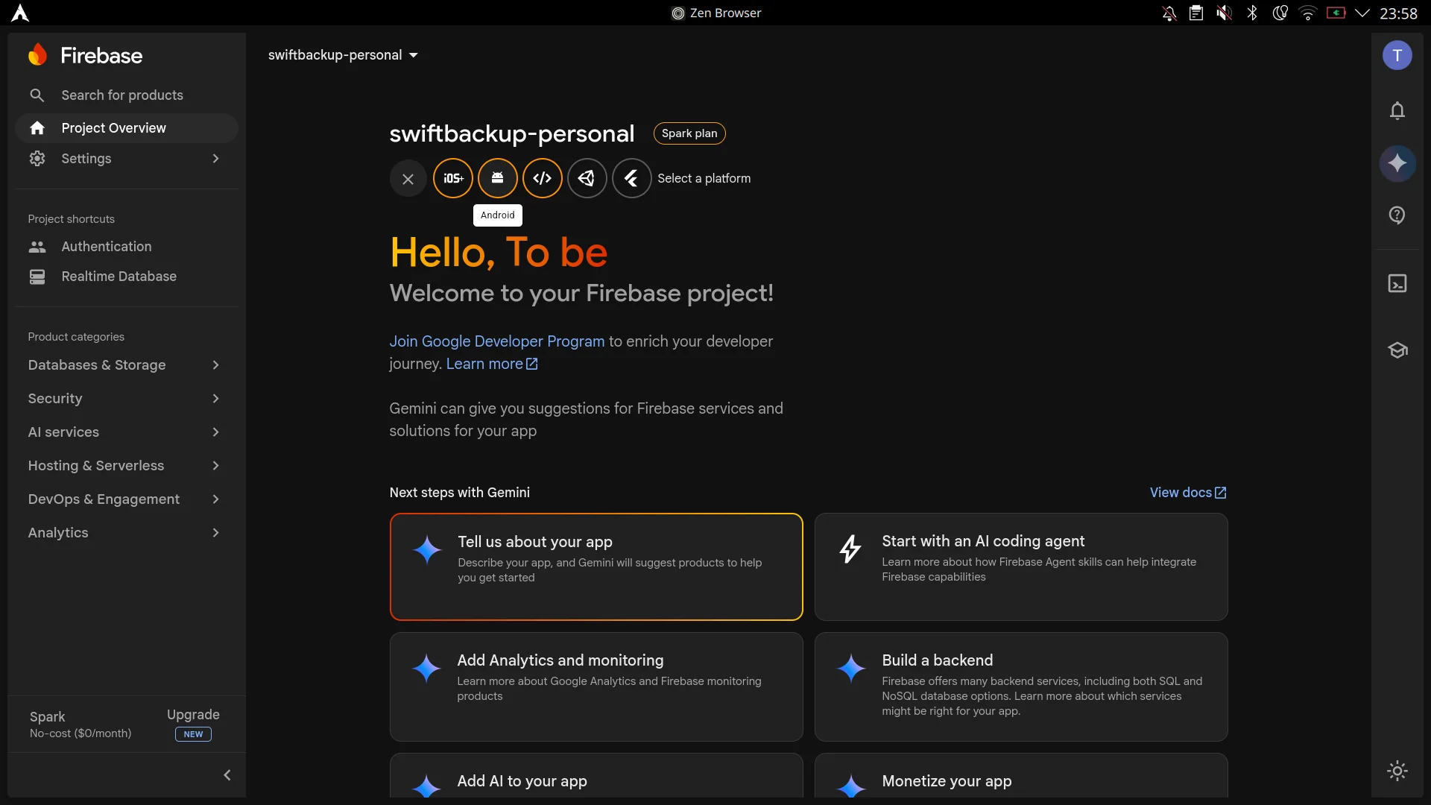Open the View docs link
This screenshot has width=1431, height=805.
click(1188, 493)
